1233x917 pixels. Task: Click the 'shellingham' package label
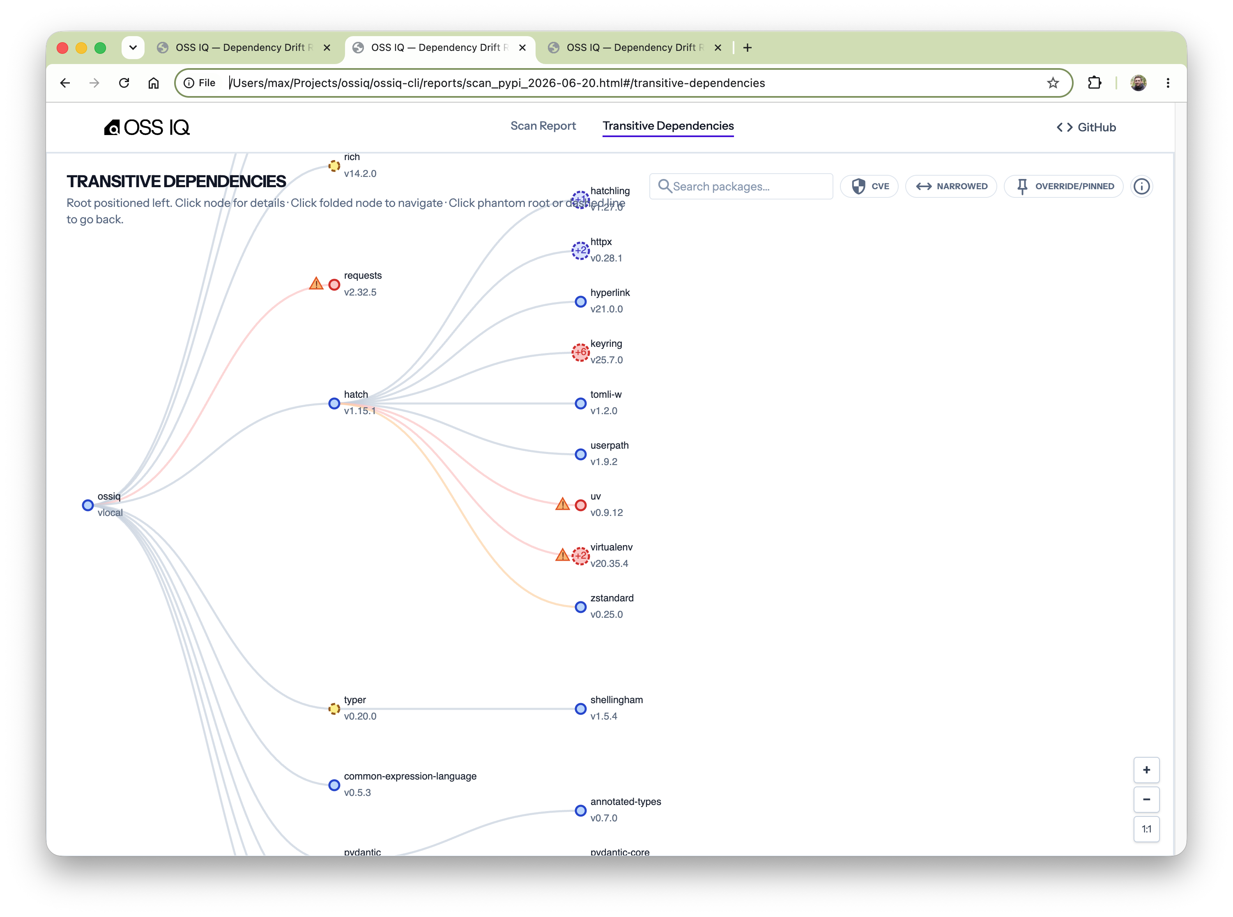(616, 700)
